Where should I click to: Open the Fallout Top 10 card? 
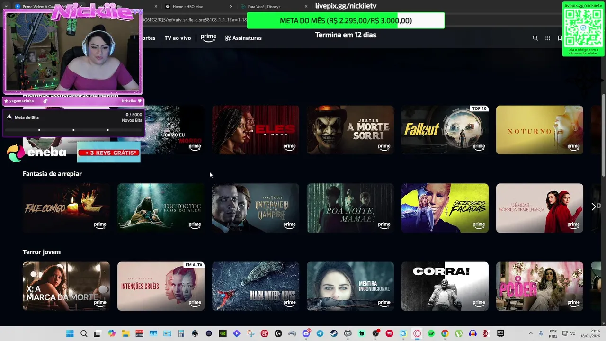[x=445, y=130]
